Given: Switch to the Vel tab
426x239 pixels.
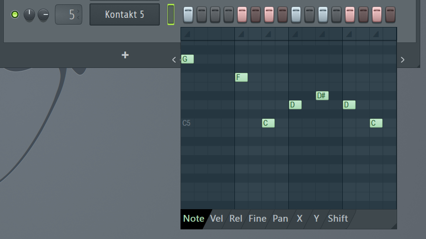Looking at the screenshot, I should point(217,218).
